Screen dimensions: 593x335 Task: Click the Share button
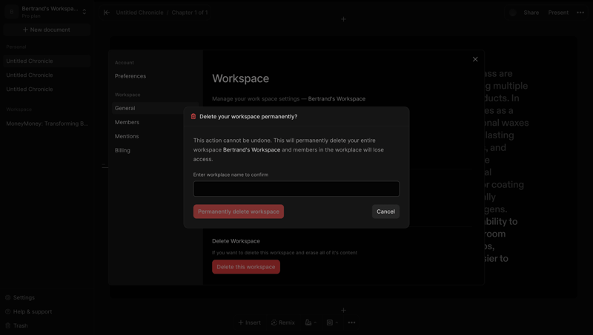pyautogui.click(x=531, y=13)
